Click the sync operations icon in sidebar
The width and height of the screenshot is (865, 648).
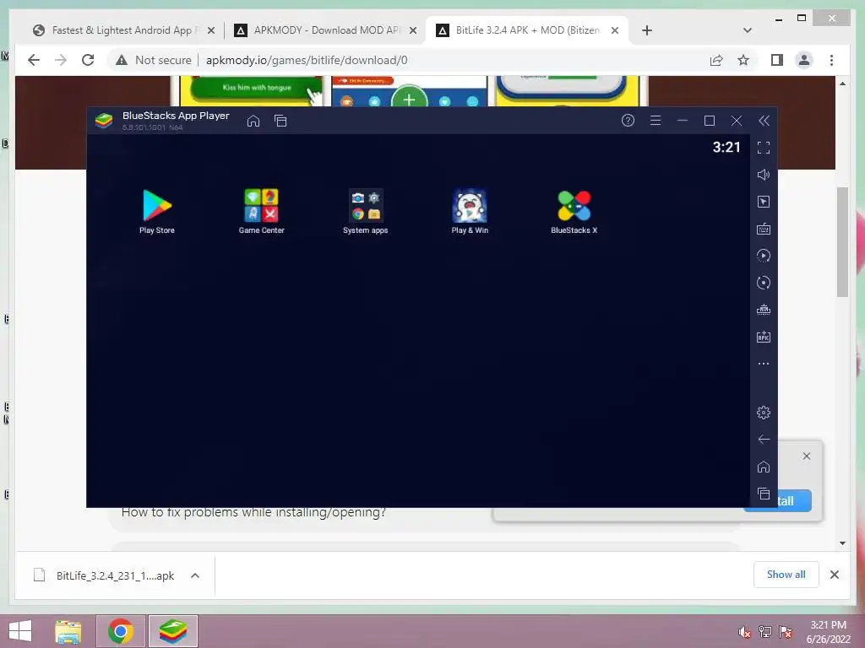click(764, 256)
